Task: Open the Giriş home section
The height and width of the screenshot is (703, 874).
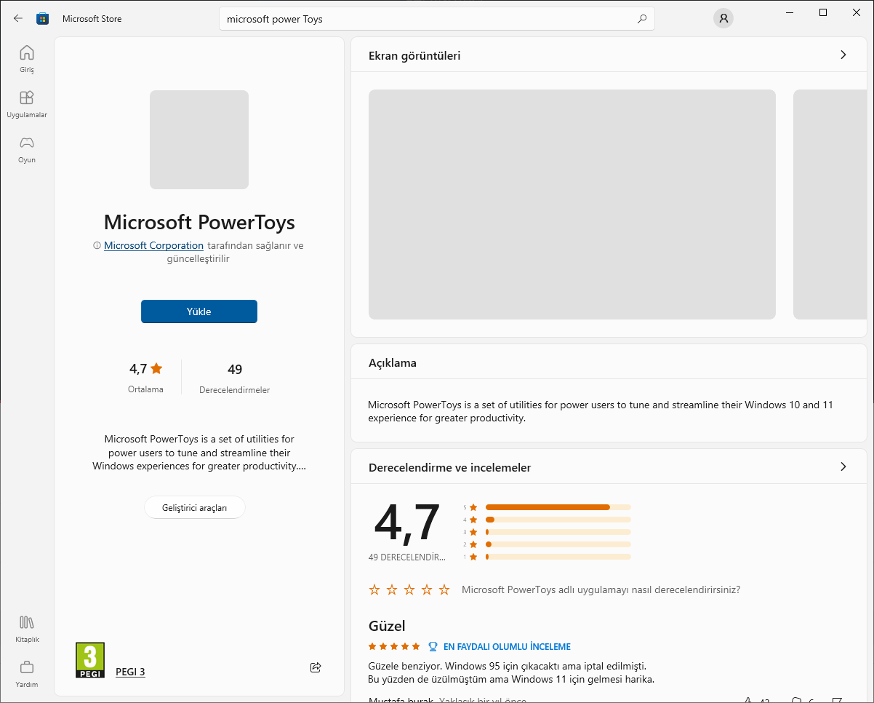Action: (27, 59)
